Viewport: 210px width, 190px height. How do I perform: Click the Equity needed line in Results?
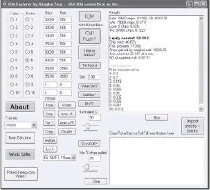pos(129,38)
